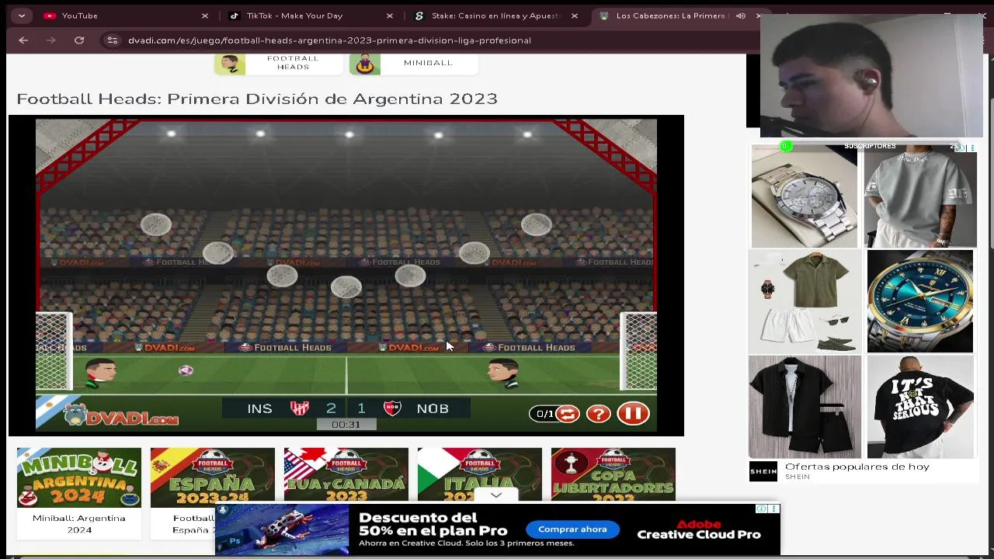Click the Football Heads category thumbnail icon

point(230,64)
